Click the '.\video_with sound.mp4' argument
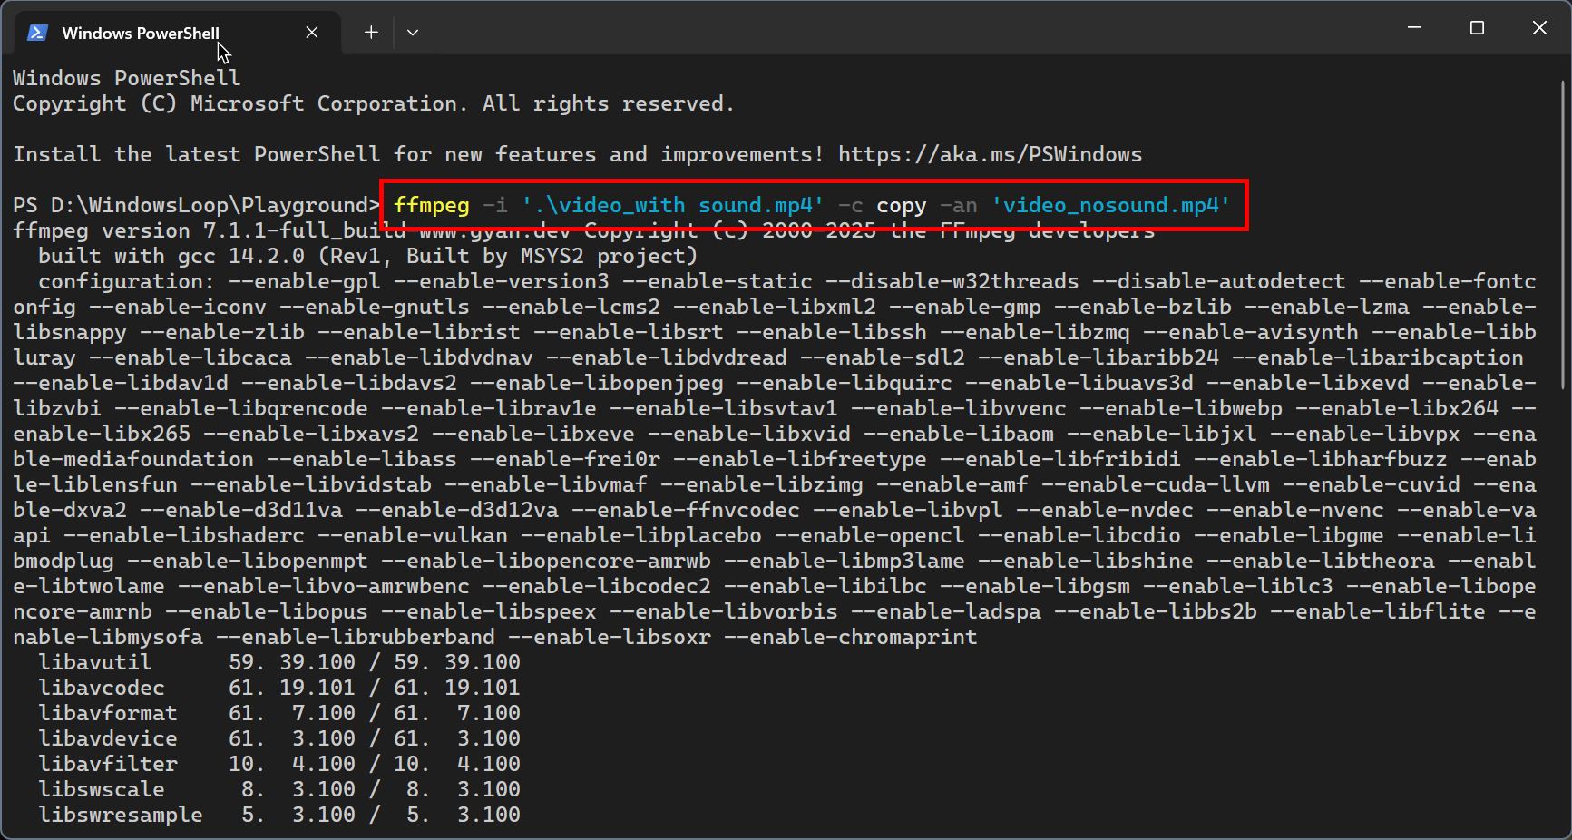 coord(672,205)
